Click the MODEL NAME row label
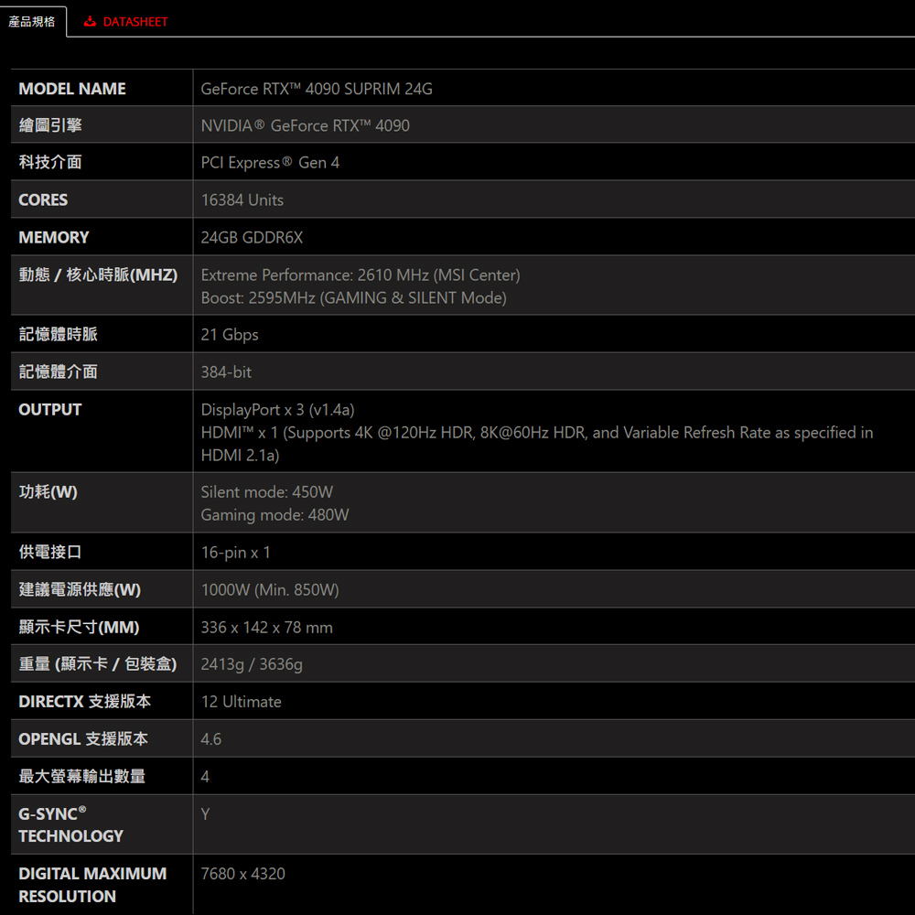 coord(72,89)
